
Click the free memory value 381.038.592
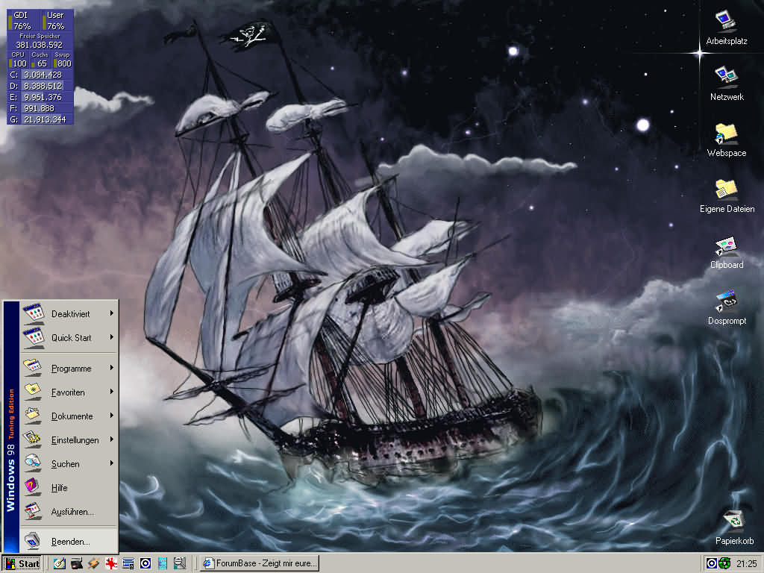click(40, 45)
